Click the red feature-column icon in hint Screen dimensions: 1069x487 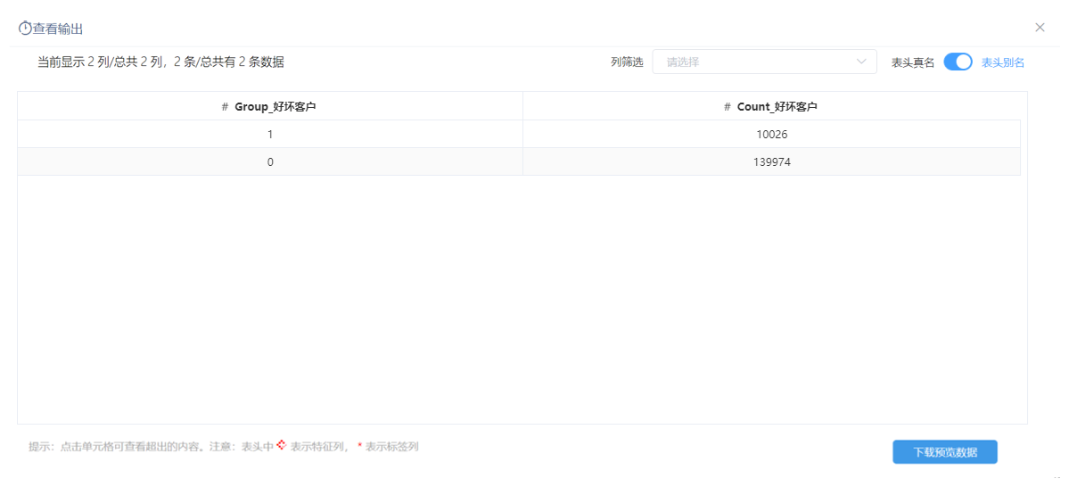(x=280, y=446)
